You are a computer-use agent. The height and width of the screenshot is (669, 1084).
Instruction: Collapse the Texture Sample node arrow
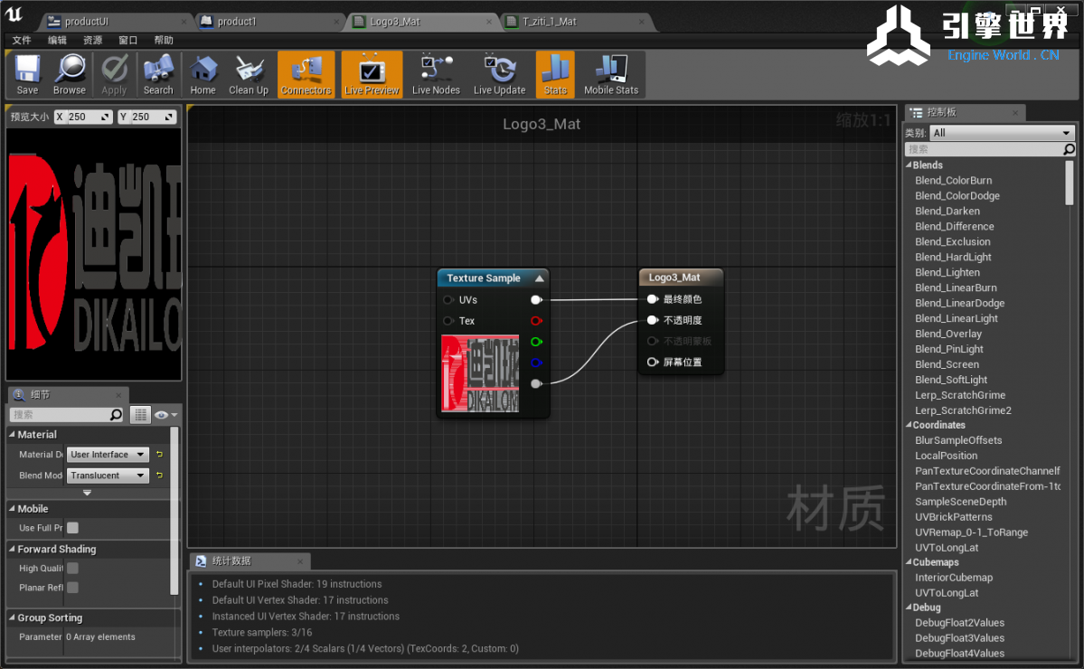pyautogui.click(x=539, y=278)
